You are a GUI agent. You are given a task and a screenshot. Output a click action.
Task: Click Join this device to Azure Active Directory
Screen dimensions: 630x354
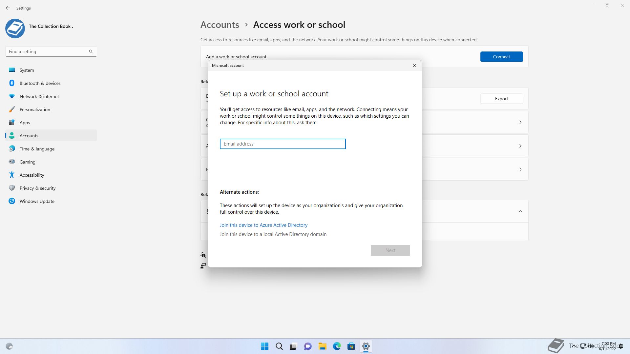tap(263, 225)
